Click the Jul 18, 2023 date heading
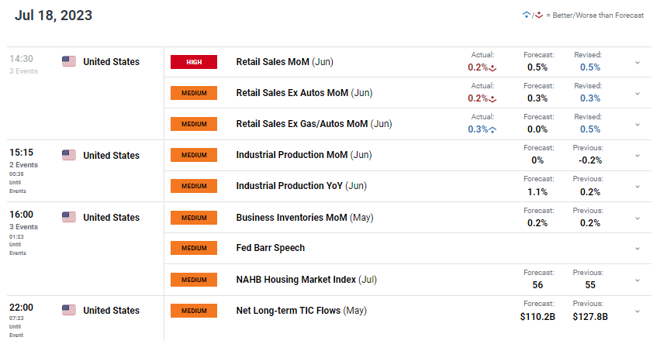This screenshot has height=344, width=660. pyautogui.click(x=54, y=15)
